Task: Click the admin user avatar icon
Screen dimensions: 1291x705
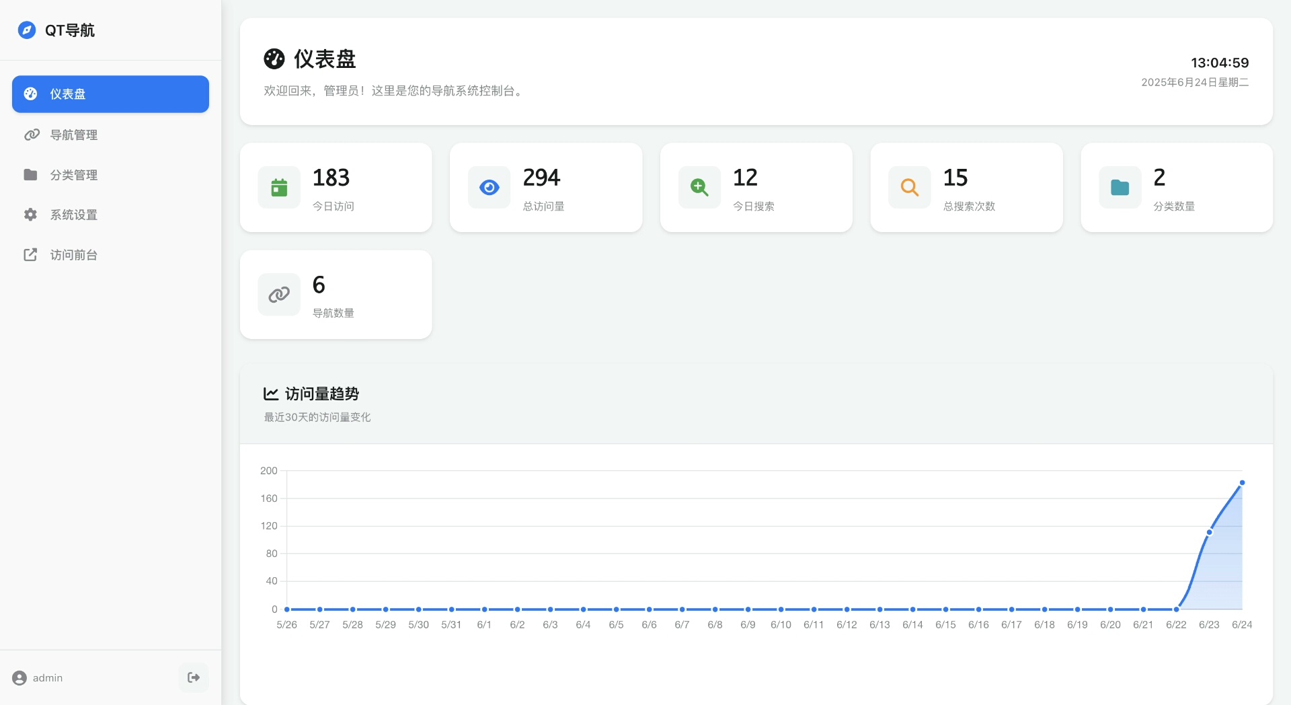Action: [19, 678]
